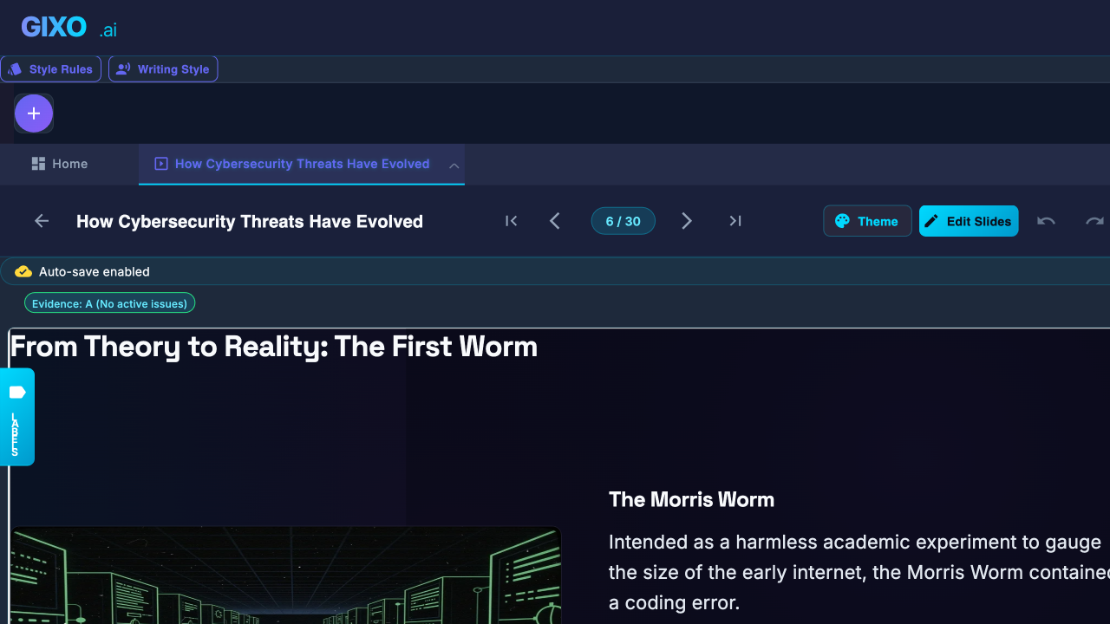1110x624 pixels.
Task: Open the Labels side panel
Action: pyautogui.click(x=17, y=417)
